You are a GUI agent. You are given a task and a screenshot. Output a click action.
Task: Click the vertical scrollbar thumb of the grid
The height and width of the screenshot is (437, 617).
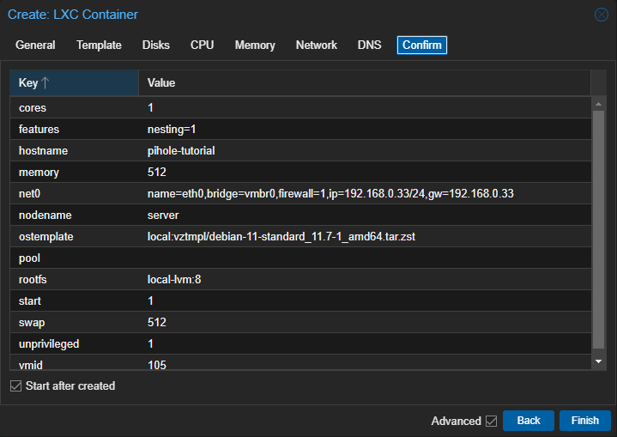[x=598, y=229]
